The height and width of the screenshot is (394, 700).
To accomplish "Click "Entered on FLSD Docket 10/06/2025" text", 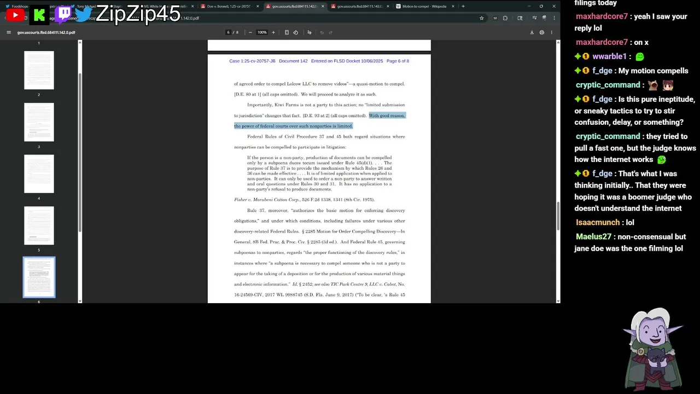I will pos(347,61).
